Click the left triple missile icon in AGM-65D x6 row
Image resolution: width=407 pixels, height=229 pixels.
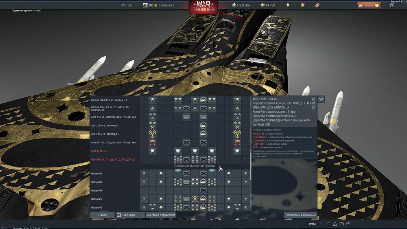(152, 117)
